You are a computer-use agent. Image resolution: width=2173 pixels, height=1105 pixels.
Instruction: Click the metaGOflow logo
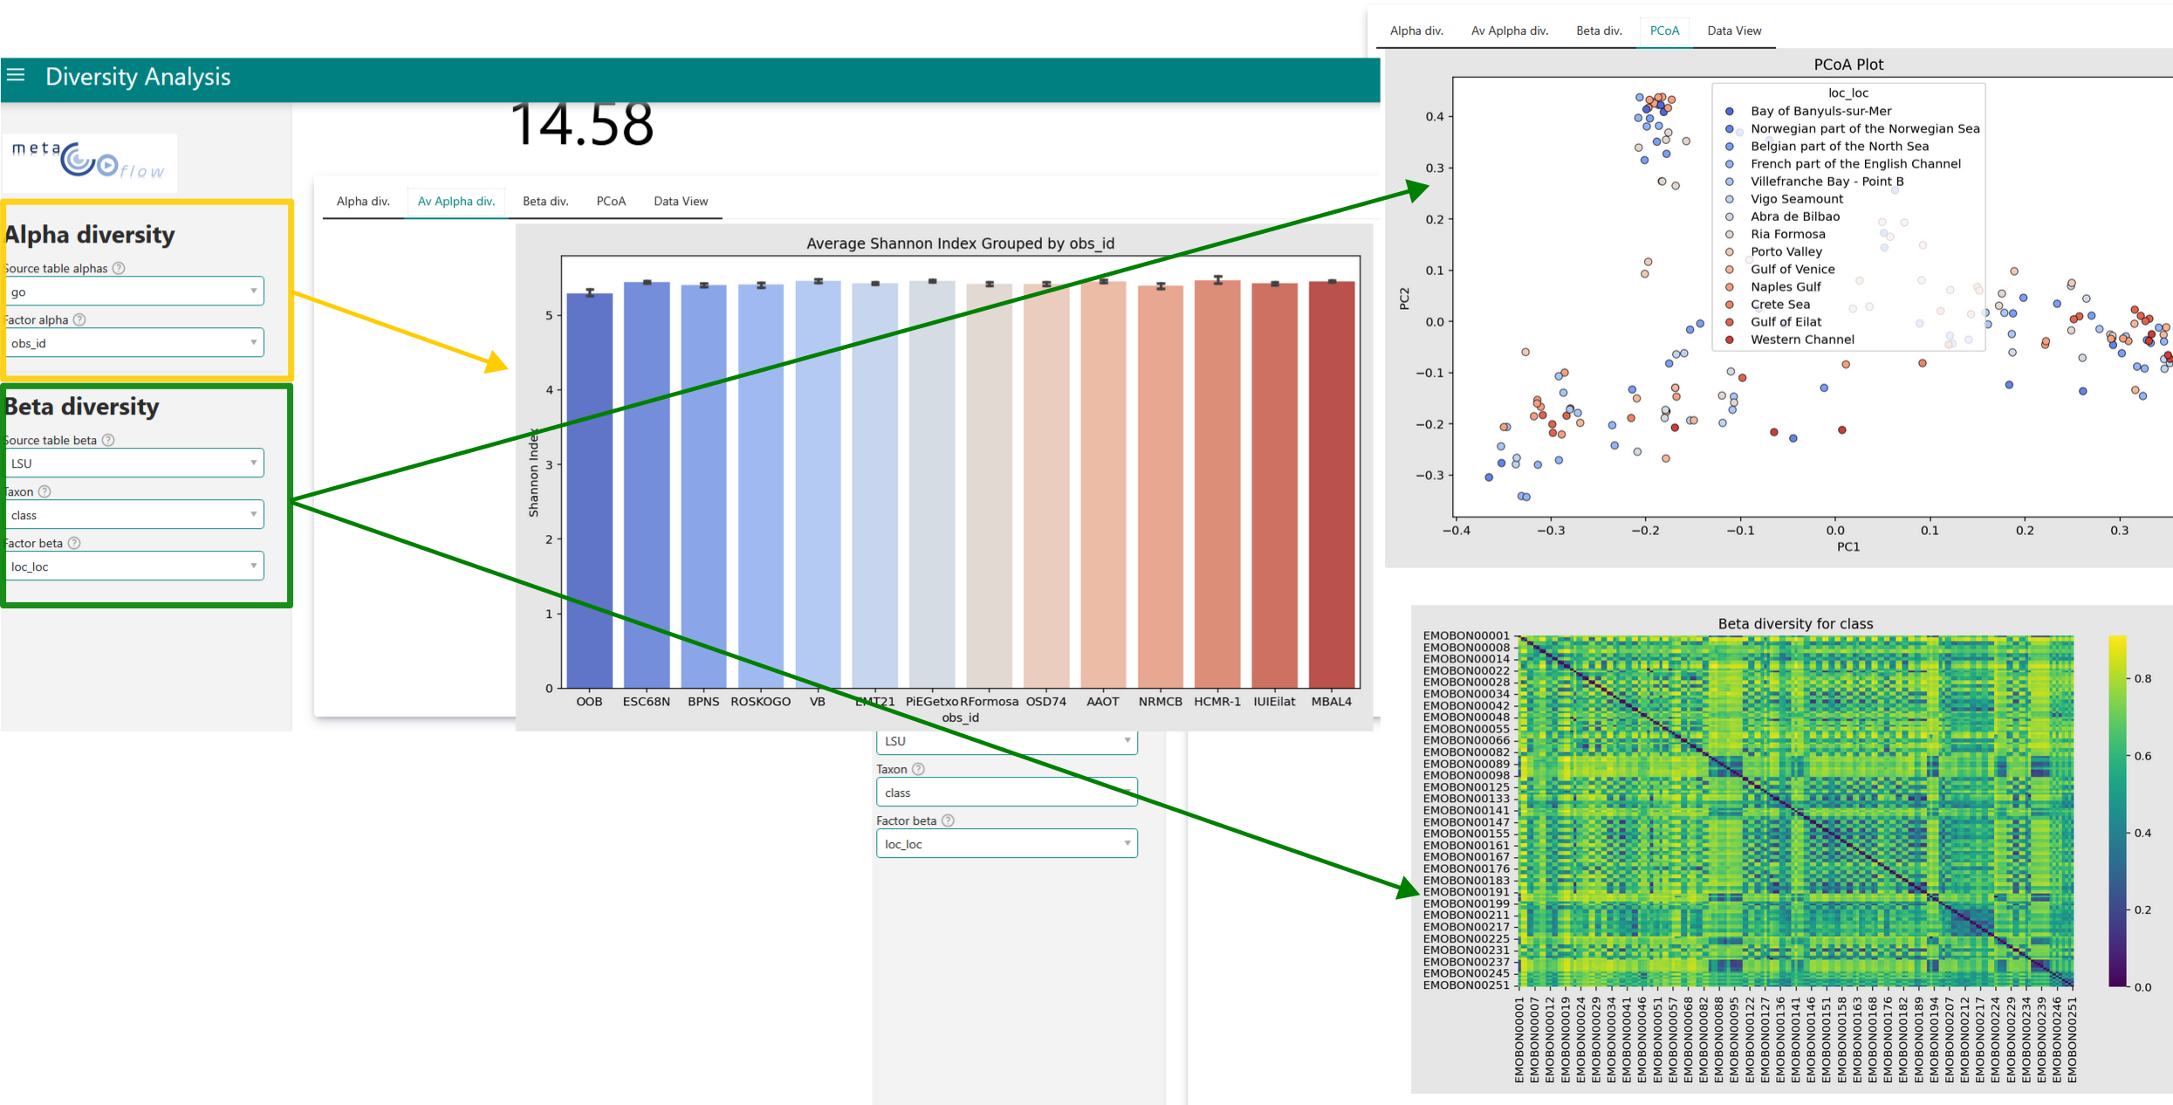click(89, 161)
